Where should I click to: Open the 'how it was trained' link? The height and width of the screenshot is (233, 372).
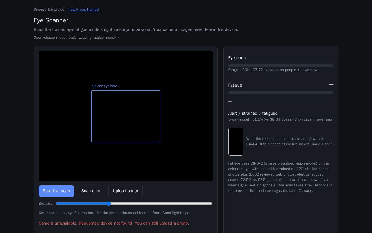tap(83, 10)
